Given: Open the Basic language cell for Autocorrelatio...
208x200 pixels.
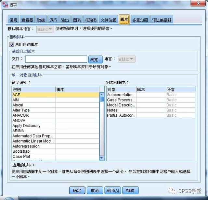Looking at the screenshot, I should (181, 95).
